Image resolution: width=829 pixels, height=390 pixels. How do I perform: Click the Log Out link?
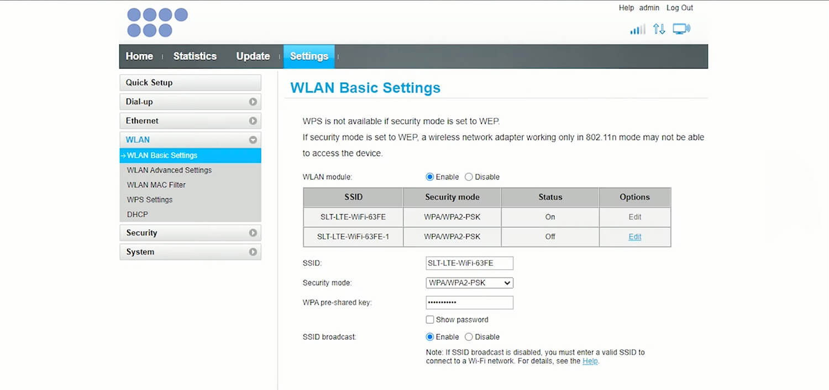tap(679, 8)
